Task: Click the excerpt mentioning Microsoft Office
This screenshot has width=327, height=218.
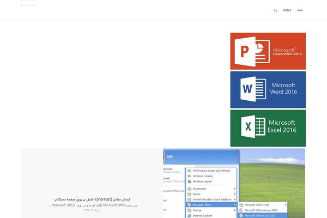Action: 93,205
